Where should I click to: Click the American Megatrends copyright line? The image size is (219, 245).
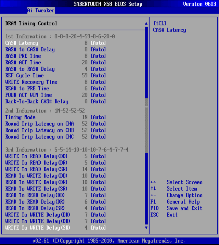pyautogui.click(x=109, y=241)
